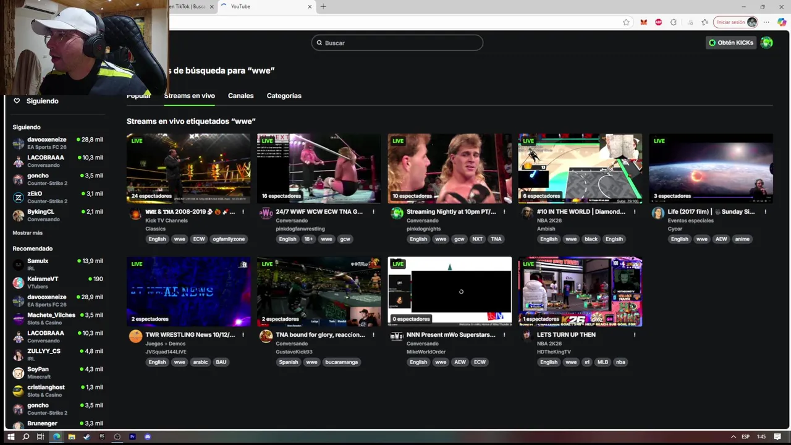
Task: Click the anime tag on Life stream
Action: point(742,239)
